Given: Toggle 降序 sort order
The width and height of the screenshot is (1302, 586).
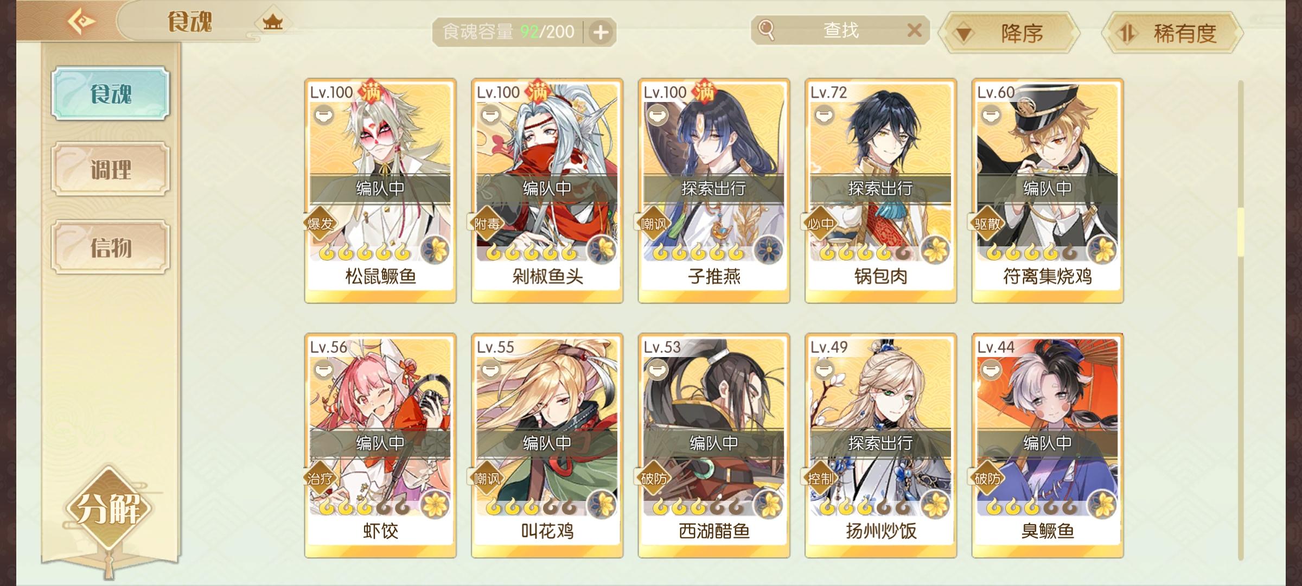Looking at the screenshot, I should tap(1010, 34).
